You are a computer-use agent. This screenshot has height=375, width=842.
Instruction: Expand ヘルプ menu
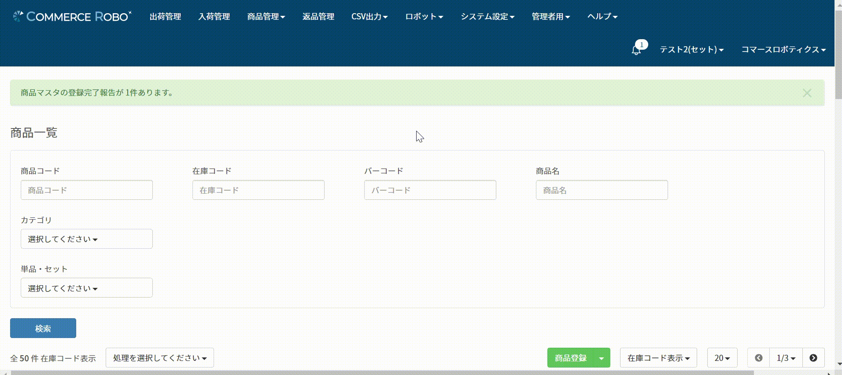coord(602,16)
